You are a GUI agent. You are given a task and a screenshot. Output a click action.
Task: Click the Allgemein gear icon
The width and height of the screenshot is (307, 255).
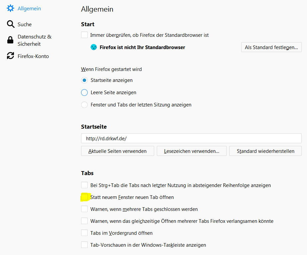click(x=11, y=9)
